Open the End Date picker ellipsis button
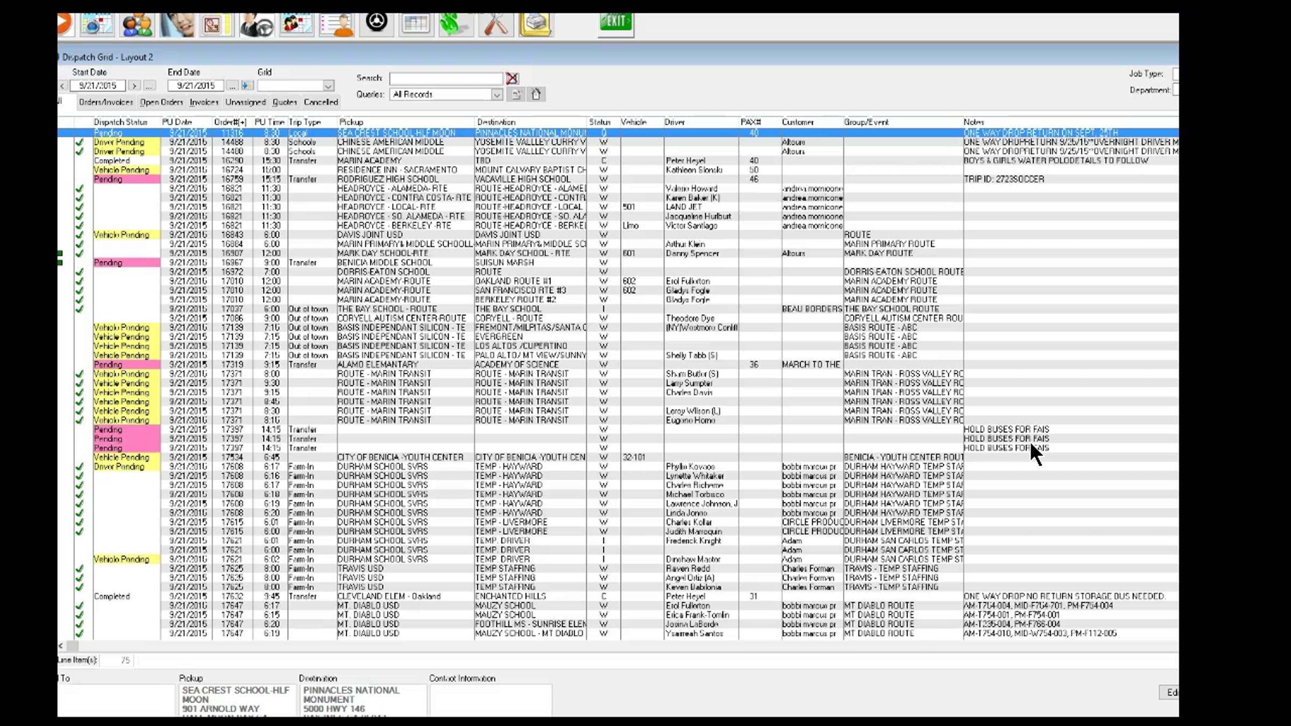 232,86
